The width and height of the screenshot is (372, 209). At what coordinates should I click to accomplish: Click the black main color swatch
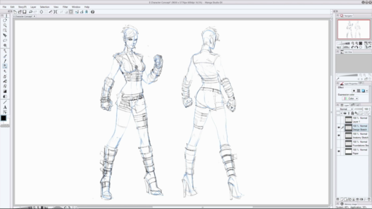pos(3,118)
